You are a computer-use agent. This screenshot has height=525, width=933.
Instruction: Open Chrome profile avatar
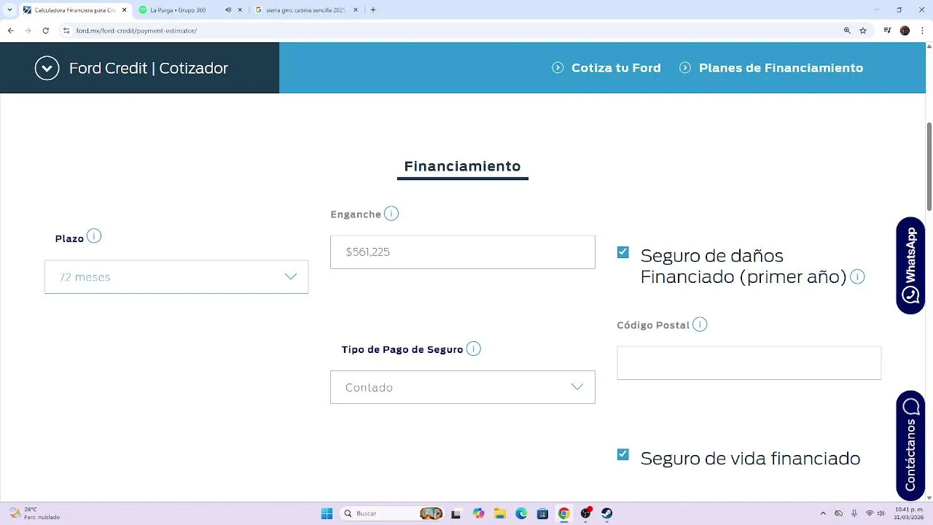905,31
